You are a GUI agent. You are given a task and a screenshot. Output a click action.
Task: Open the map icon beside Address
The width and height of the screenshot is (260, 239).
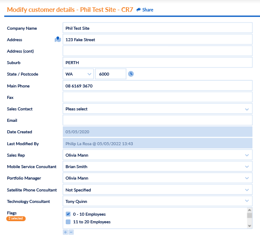pos(58,39)
